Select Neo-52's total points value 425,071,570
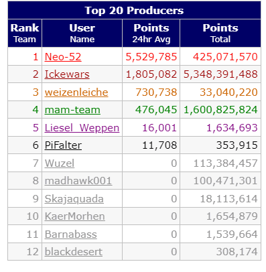Viewport: 266px width, 272px height. pos(225,57)
